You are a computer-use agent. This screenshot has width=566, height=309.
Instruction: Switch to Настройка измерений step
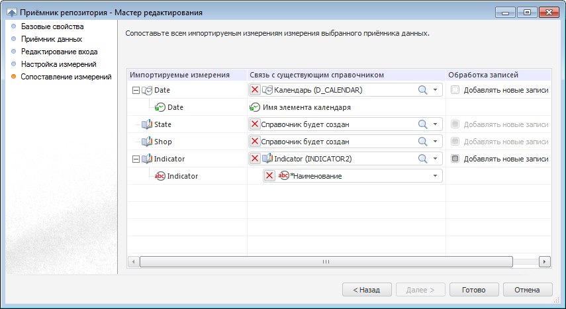[x=59, y=65]
